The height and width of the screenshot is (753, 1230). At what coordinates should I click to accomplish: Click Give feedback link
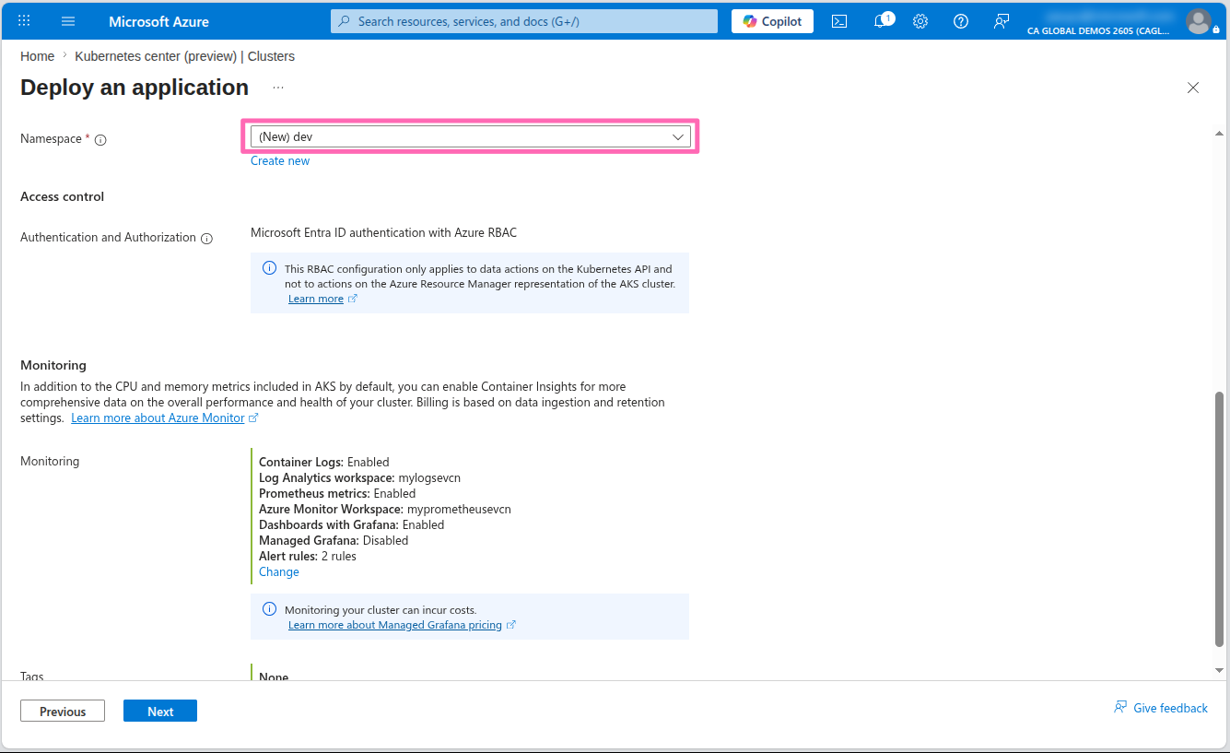[x=1161, y=708]
